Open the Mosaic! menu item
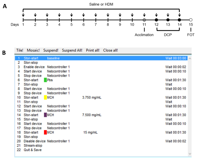Viewport: 198px width, 161px height. click(33, 50)
